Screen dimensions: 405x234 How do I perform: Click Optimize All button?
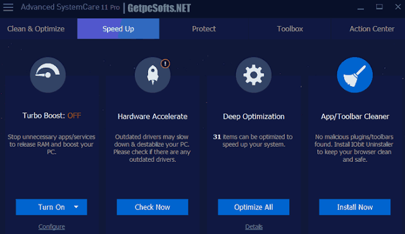tap(254, 207)
